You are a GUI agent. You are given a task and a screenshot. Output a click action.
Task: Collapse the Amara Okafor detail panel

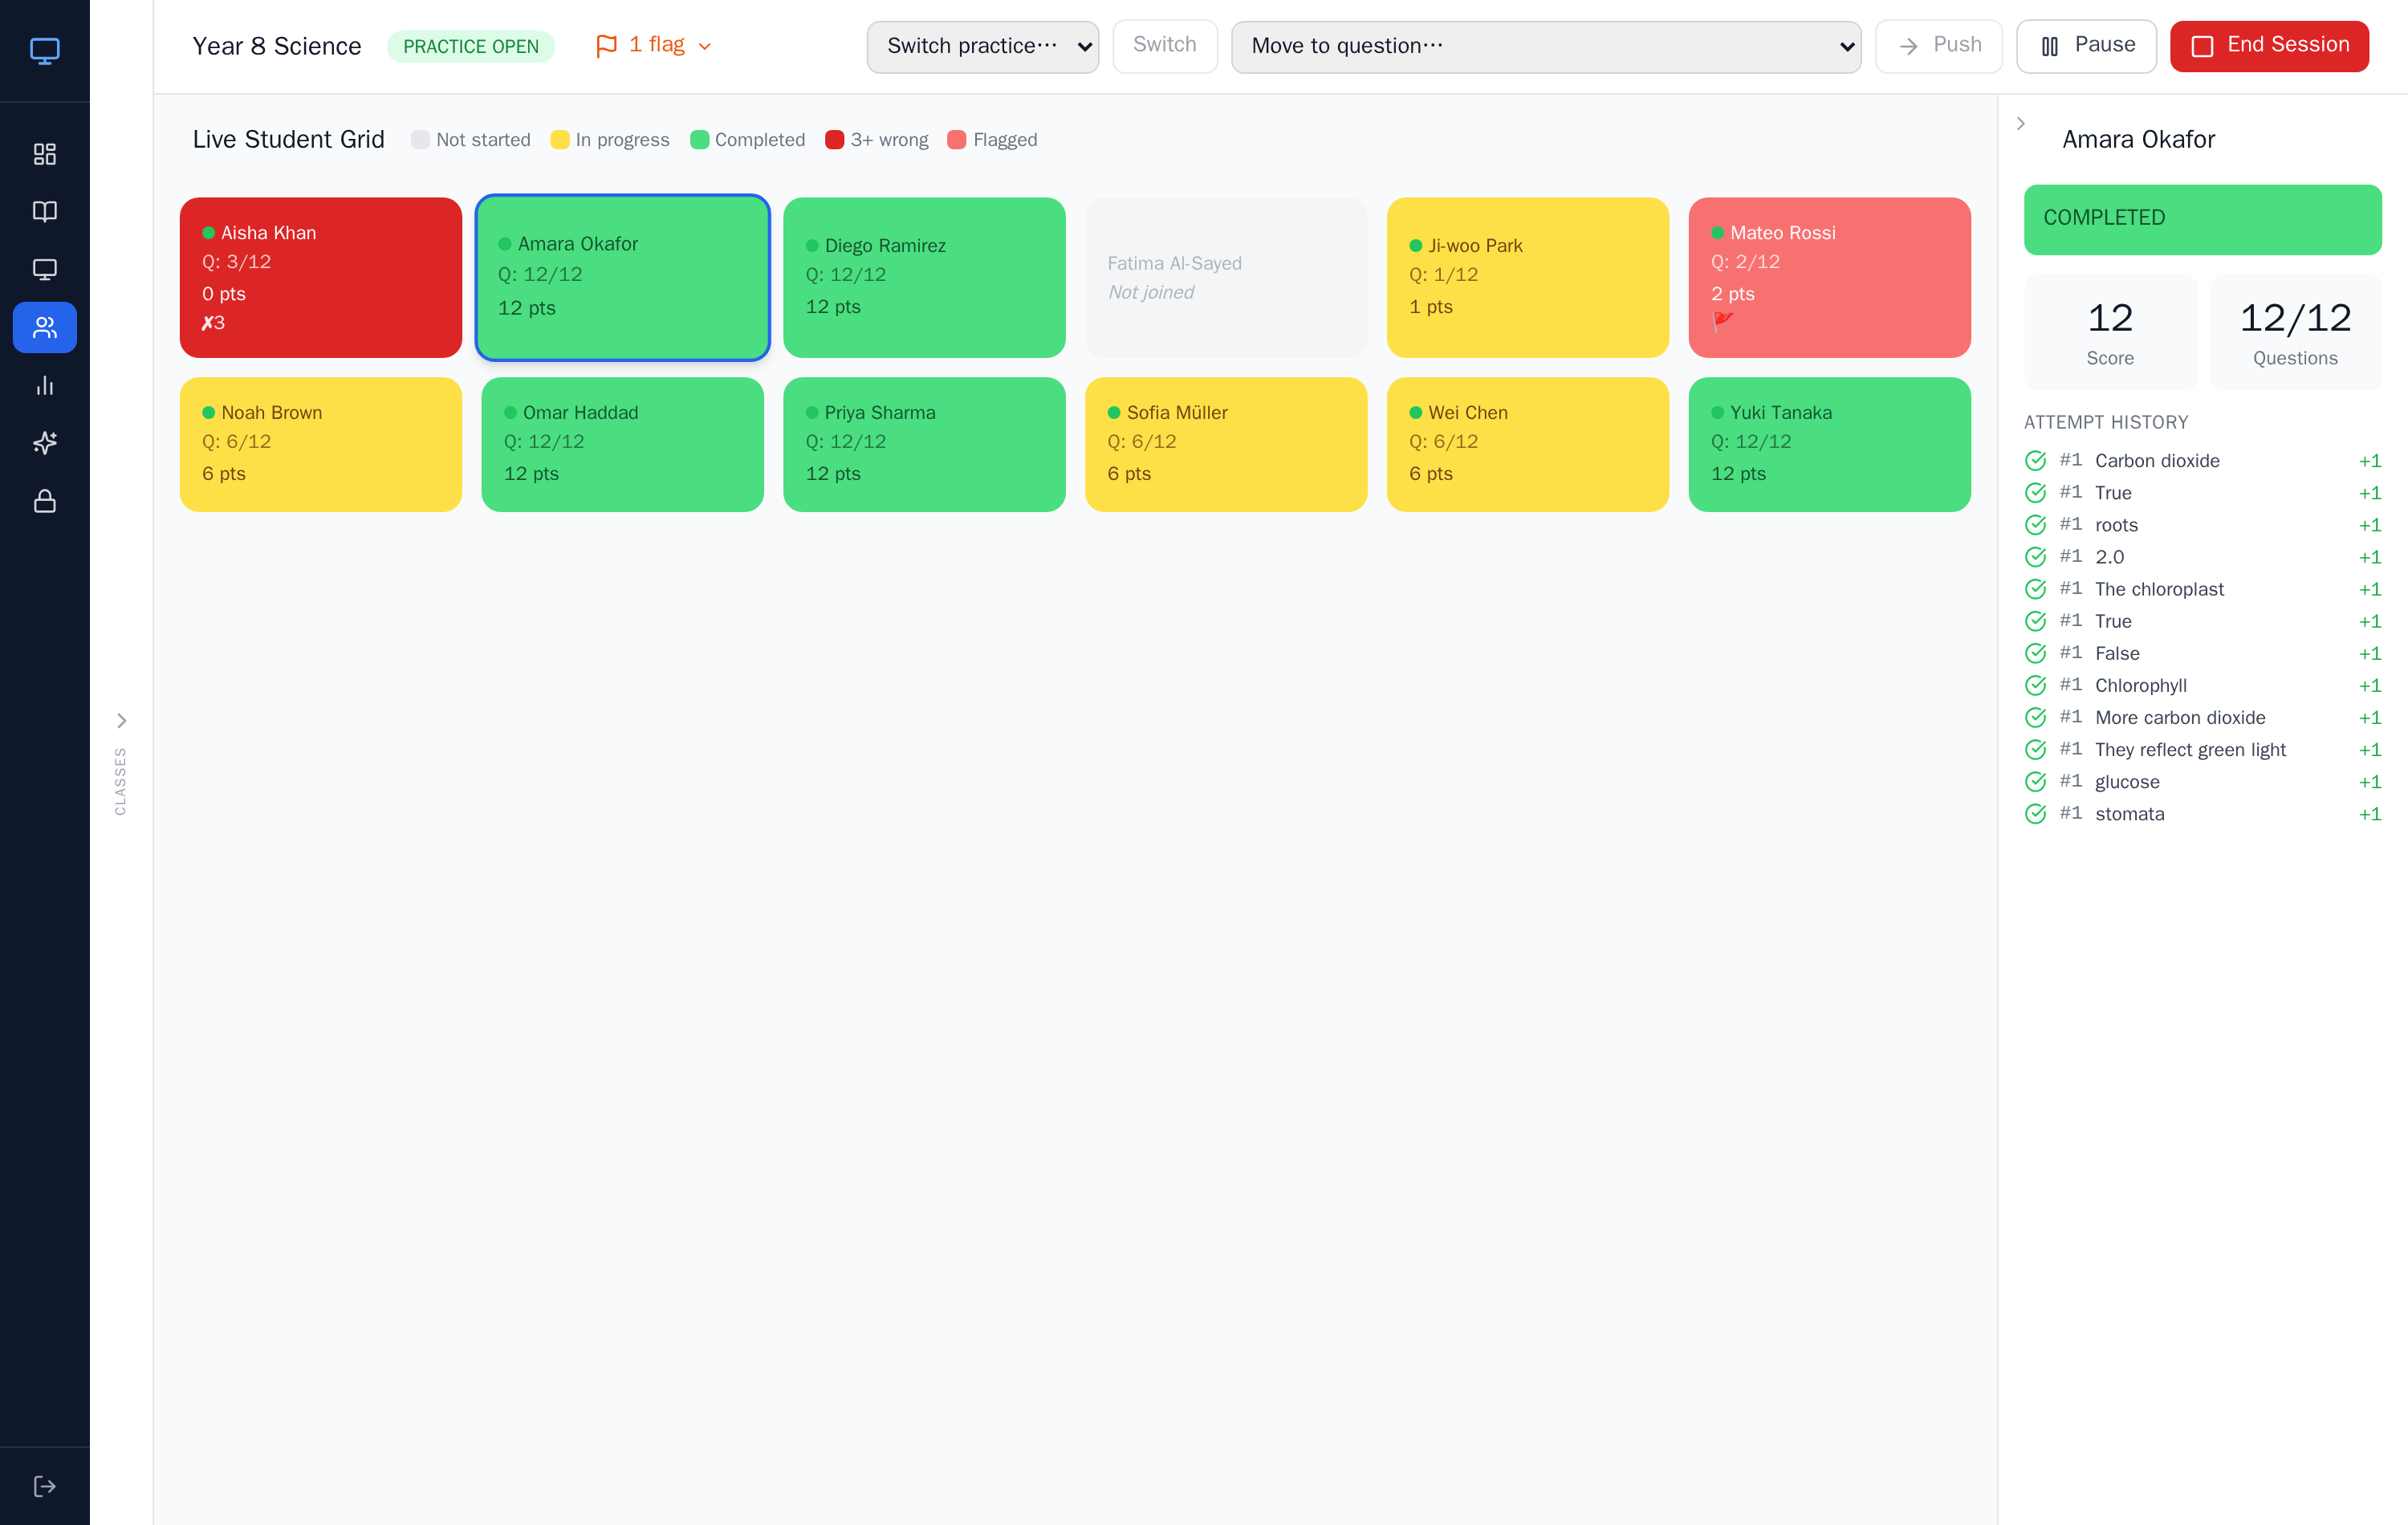[2021, 123]
